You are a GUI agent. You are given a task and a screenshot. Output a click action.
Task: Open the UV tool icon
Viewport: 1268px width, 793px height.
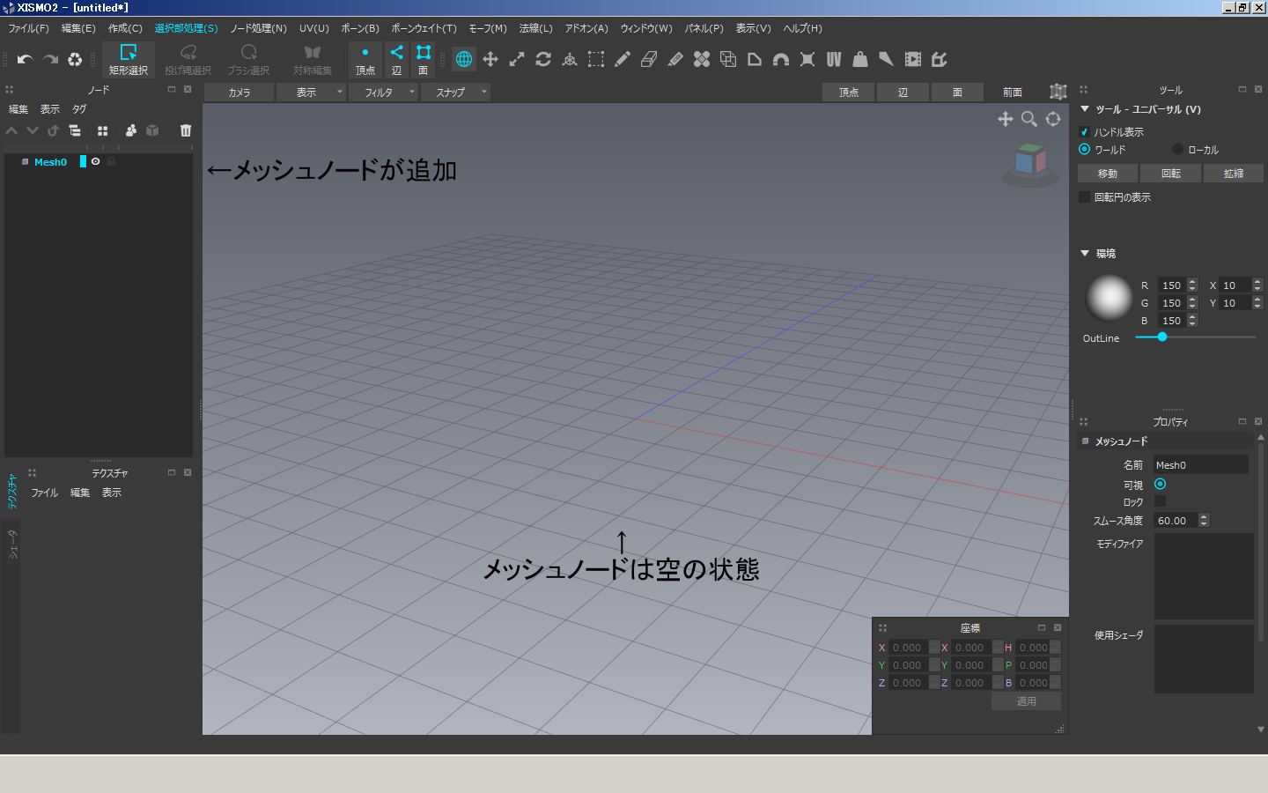[834, 59]
